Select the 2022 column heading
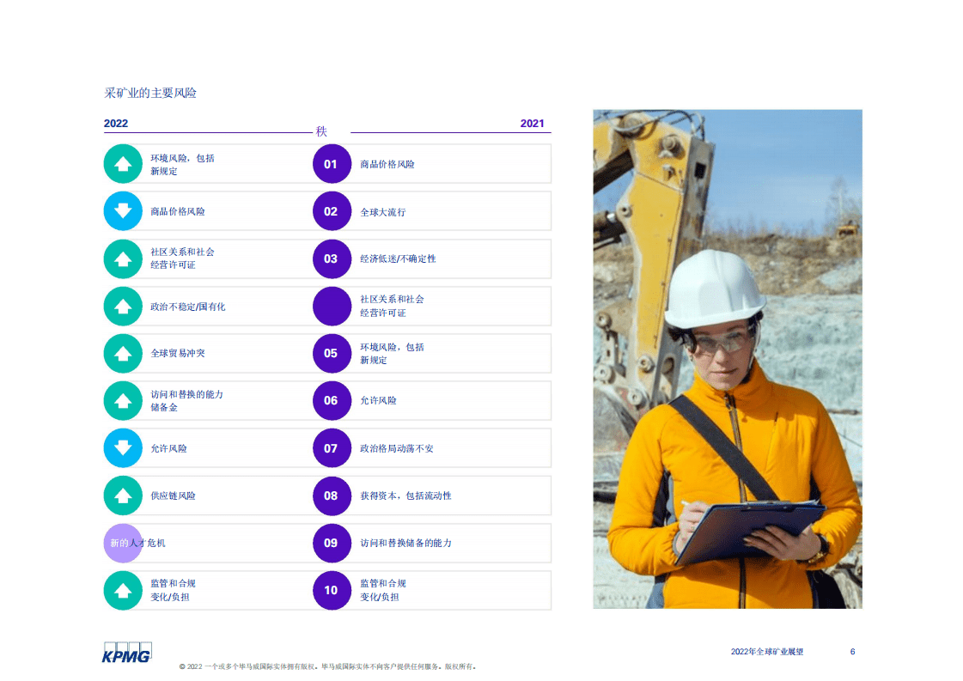 [x=116, y=124]
